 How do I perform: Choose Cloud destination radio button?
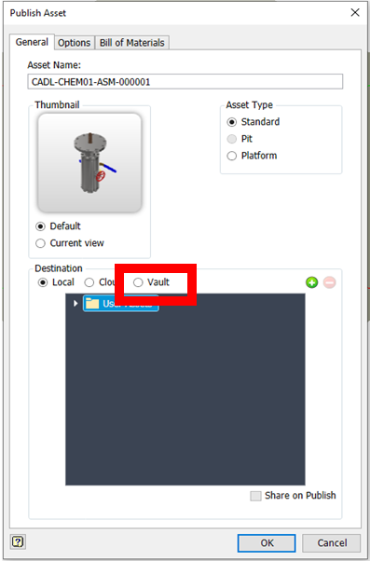pos(89,282)
